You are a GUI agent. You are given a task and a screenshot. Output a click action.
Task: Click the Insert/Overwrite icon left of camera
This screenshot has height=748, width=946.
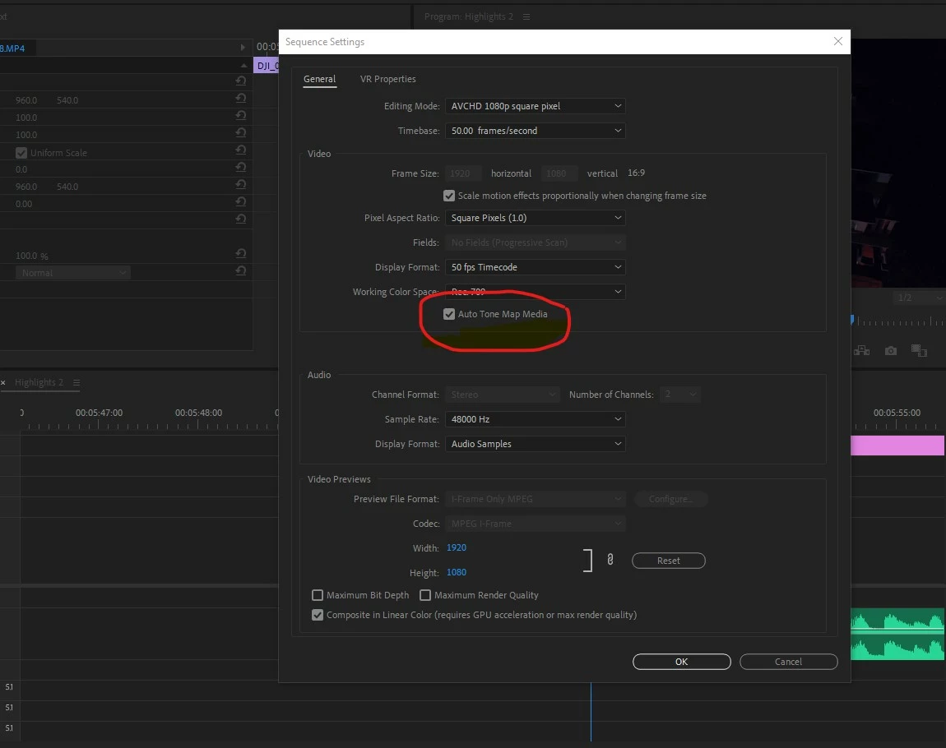pos(861,351)
